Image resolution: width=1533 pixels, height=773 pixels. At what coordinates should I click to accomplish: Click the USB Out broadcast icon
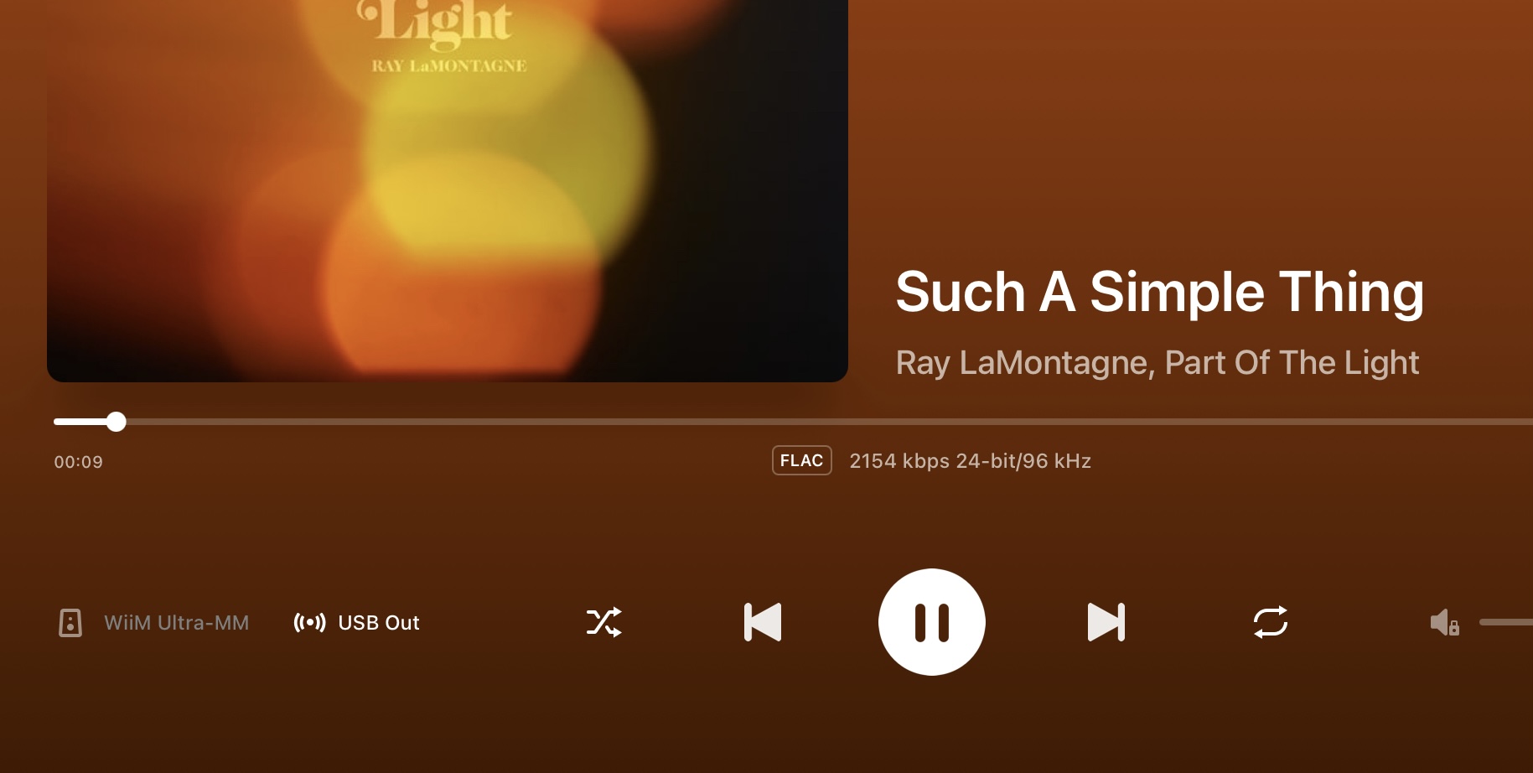[x=309, y=623]
